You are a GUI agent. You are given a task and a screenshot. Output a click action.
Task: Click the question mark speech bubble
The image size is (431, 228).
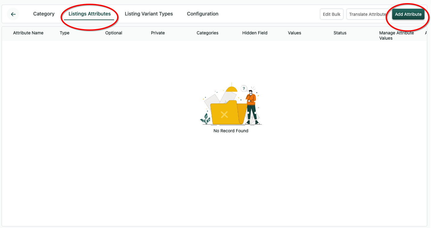point(244,89)
